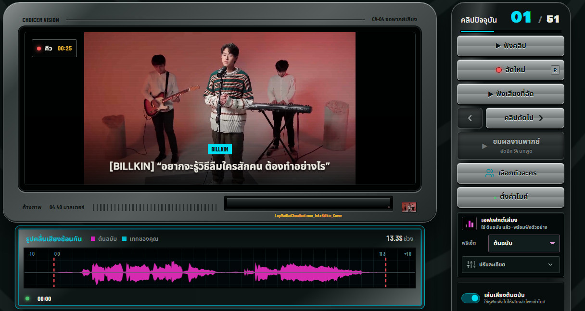Click the video thumbnail beside tape slot
Image resolution: width=585 pixels, height=311 pixels.
(x=409, y=207)
